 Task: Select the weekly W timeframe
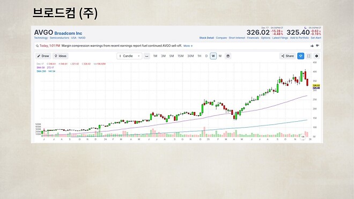click(213, 56)
